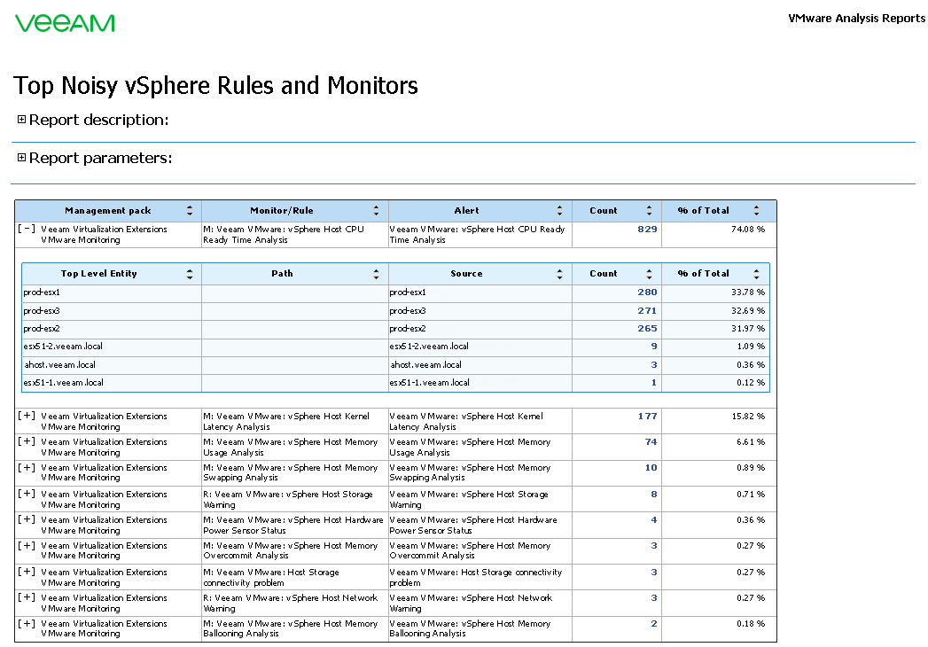928x647 pixels.
Task: Click 'R: Veeam VMware: vSphere Host Network Warning' rule
Action: pyautogui.click(x=291, y=604)
